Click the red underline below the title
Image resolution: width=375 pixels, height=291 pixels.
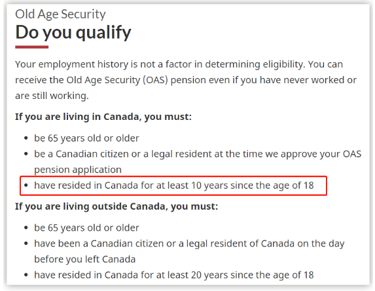pyautogui.click(x=32, y=47)
